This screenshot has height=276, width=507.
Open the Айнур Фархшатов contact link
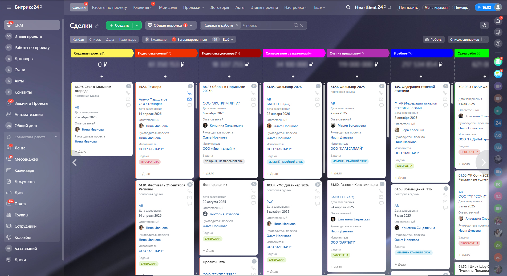153,99
